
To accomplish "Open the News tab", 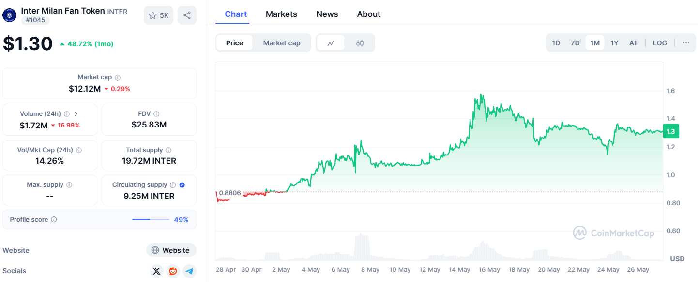I will pos(327,14).
